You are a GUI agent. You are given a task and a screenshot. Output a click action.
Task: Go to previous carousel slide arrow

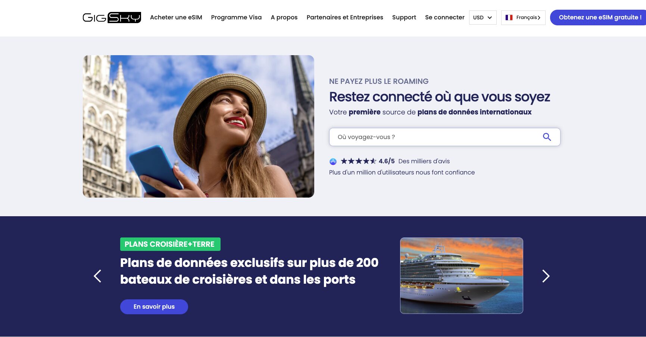point(97,276)
